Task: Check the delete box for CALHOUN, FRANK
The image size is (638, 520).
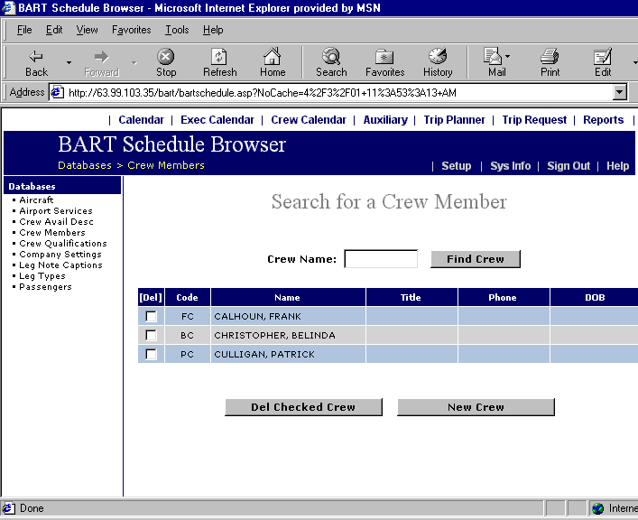Action: [x=151, y=317]
